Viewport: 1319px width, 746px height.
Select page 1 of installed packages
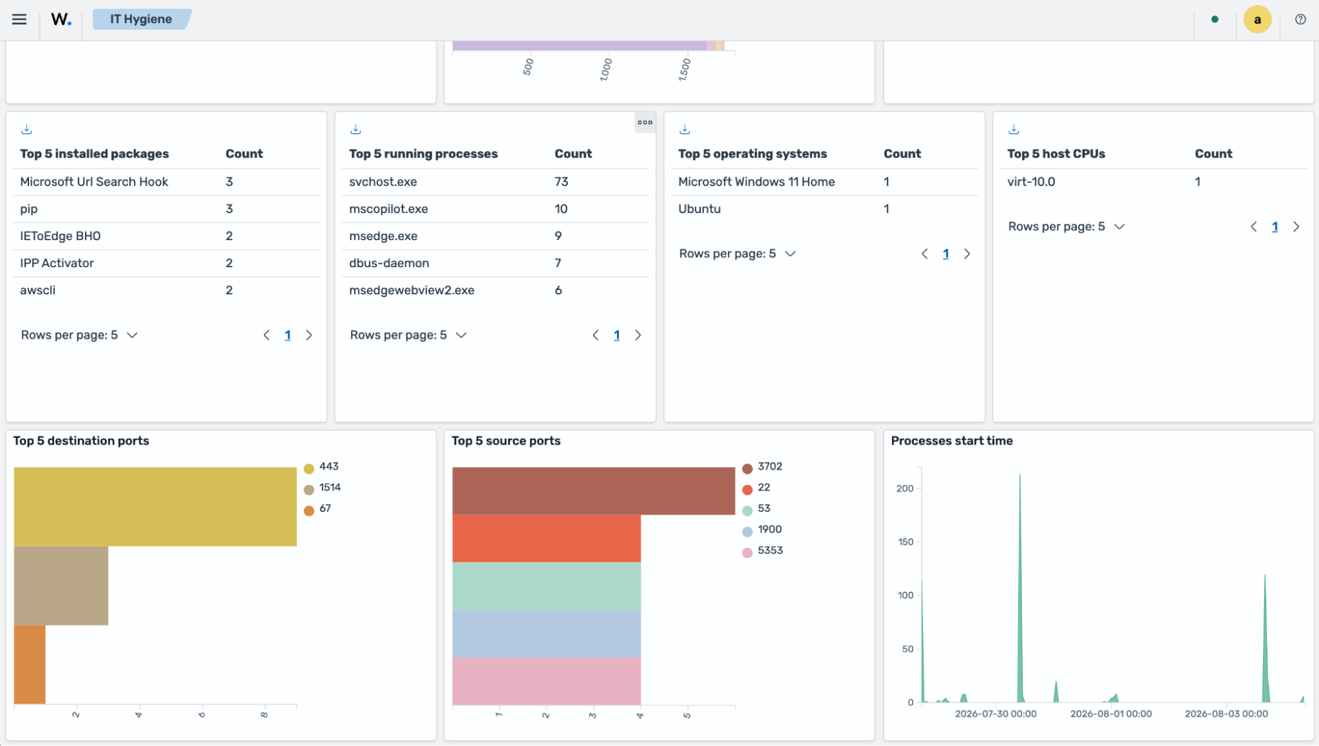pos(288,335)
